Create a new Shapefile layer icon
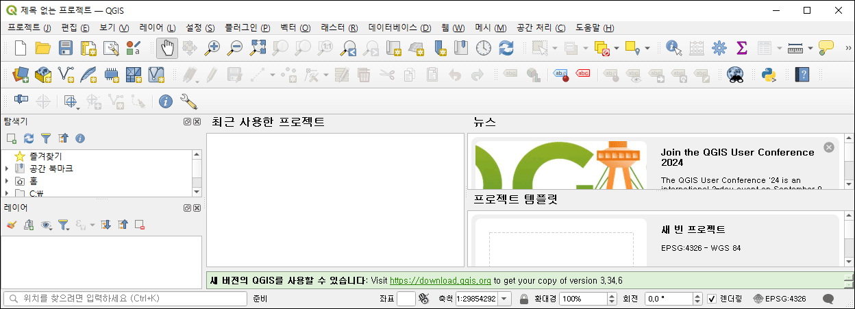 coord(66,74)
